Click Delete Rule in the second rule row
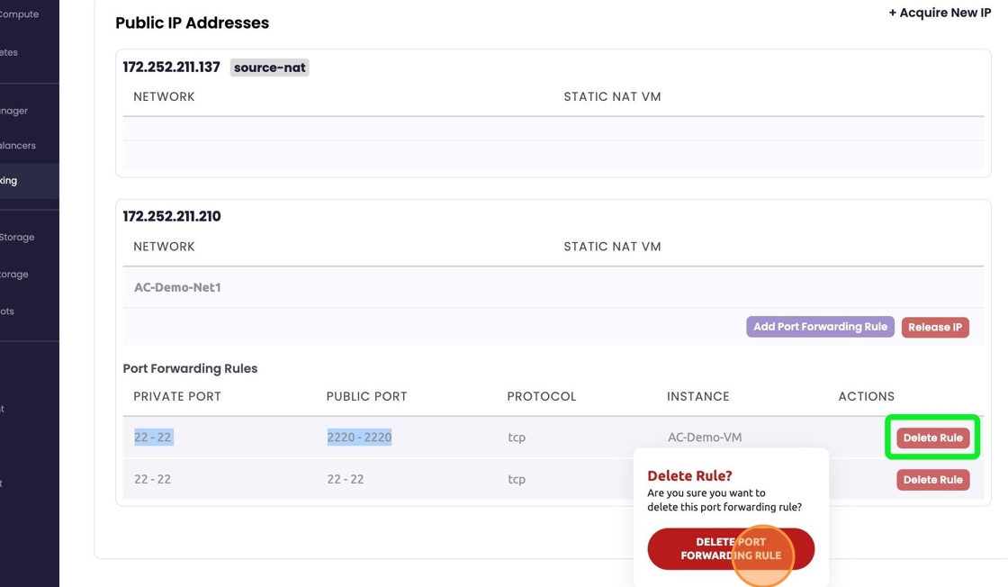Image resolution: width=1008 pixels, height=587 pixels. (x=932, y=480)
